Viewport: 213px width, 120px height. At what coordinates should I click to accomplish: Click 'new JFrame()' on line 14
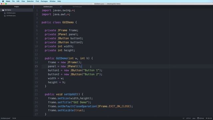pos(70,62)
